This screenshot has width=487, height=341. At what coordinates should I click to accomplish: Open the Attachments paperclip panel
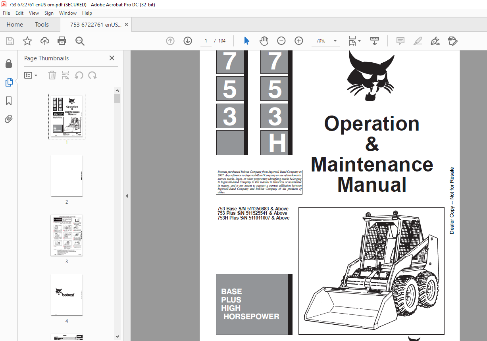tap(9, 119)
